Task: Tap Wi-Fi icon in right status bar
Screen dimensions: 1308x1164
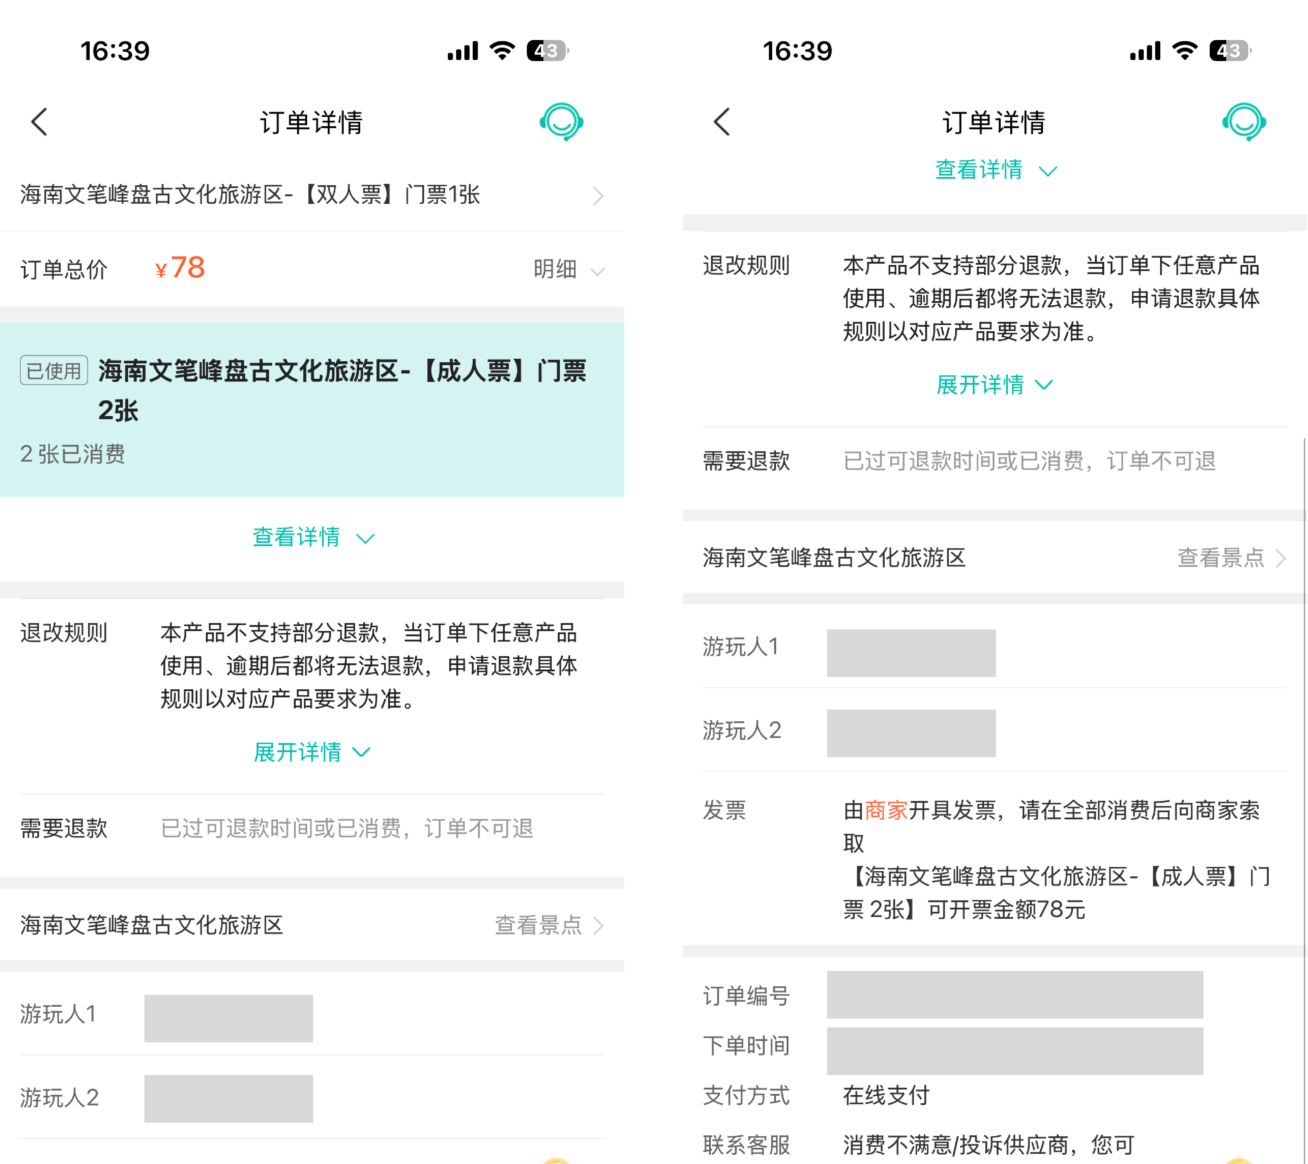Action: point(1185,51)
